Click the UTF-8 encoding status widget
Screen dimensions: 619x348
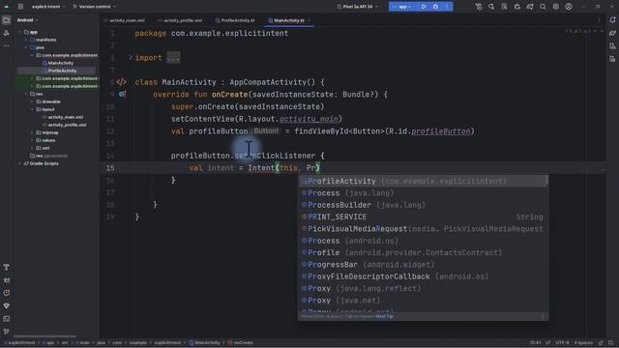[x=562, y=342]
